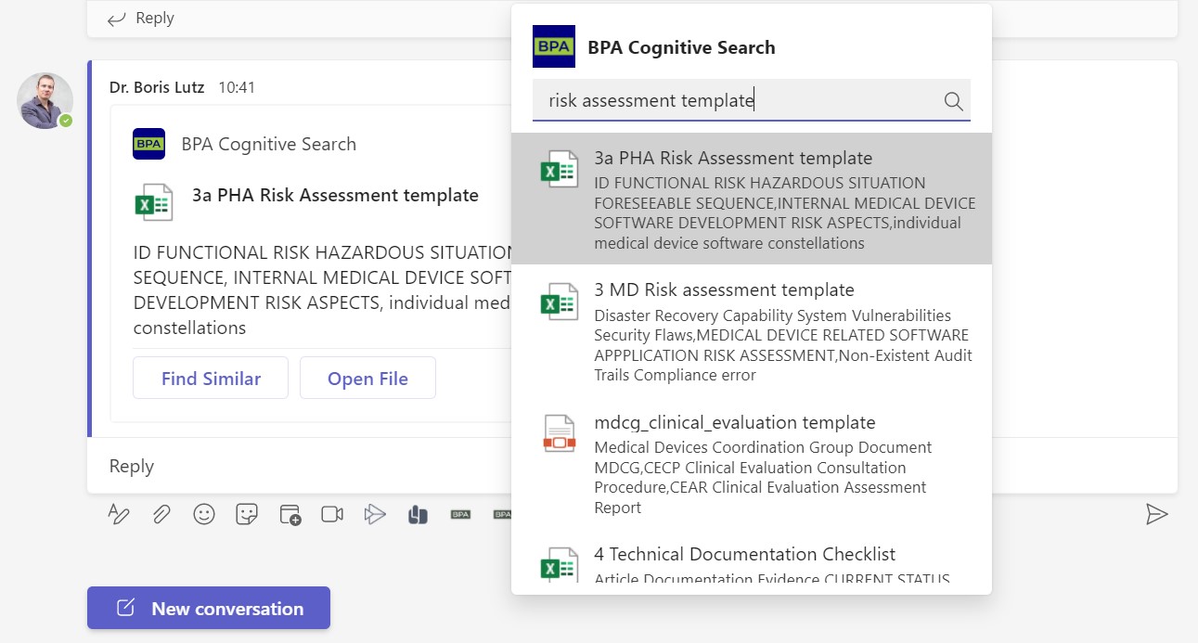This screenshot has width=1198, height=643.
Task: Select the 'mdcg_clinical_evaluation template' result
Action: point(752,464)
